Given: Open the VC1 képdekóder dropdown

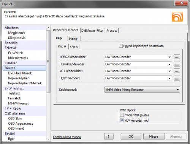Looking at the screenshot, I should (x=138, y=71).
